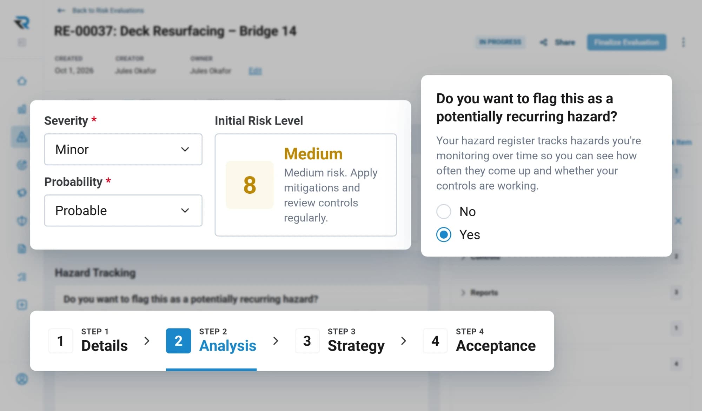Select the Yes radio option
Viewport: 702px width, 411px height.
[444, 234]
